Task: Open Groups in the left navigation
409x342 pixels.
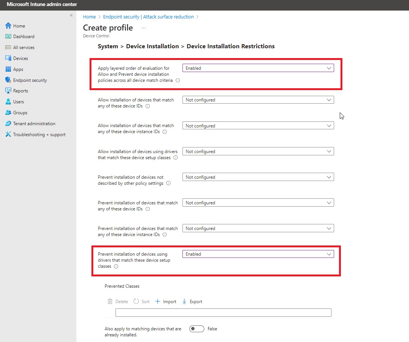Action: coord(20,113)
